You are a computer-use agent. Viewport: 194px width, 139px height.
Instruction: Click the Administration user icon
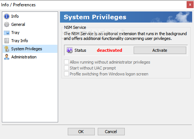tap(7, 57)
